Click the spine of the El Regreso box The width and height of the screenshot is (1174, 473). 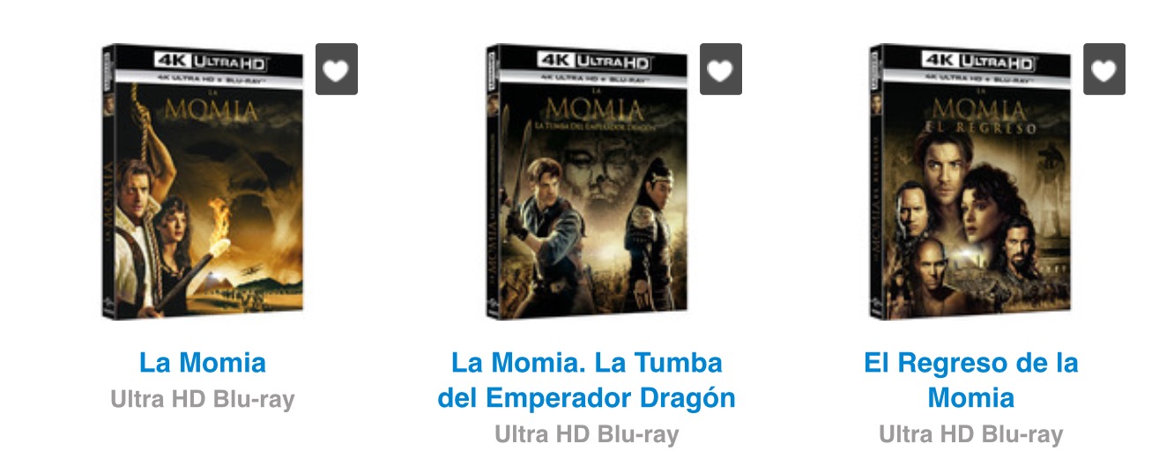875,182
